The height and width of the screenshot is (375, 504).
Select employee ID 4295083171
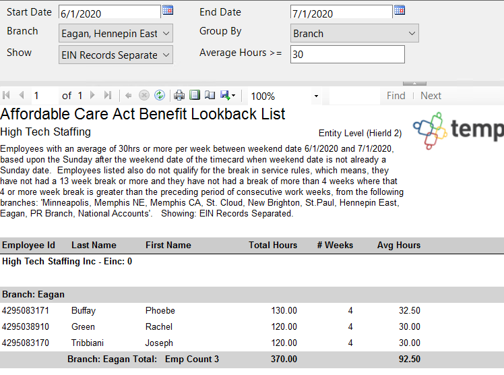point(26,310)
